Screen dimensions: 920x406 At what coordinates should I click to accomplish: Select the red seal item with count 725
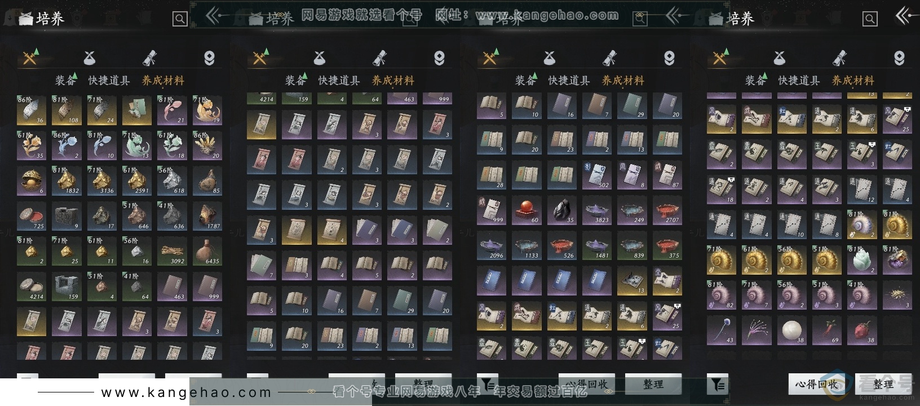pos(32,216)
